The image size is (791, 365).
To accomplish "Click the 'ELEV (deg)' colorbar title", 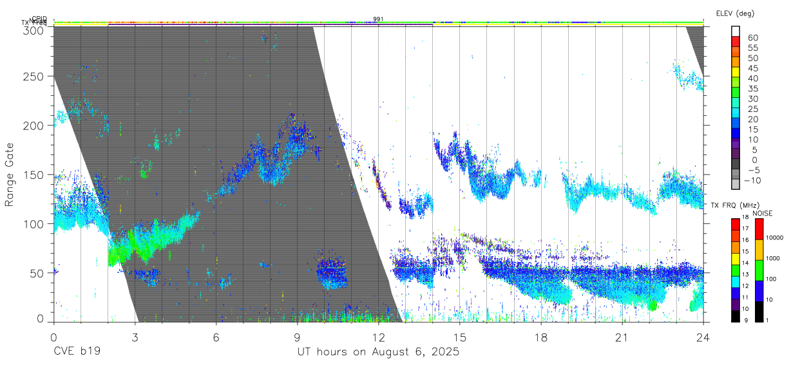I will pos(735,14).
